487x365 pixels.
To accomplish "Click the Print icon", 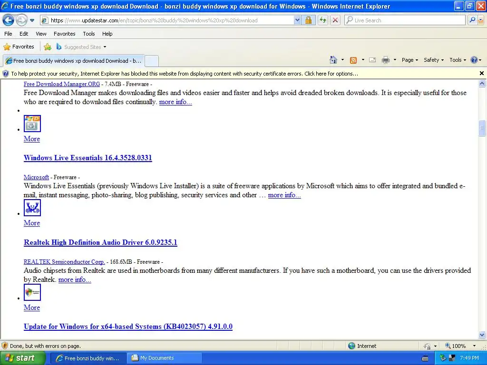I will [x=385, y=60].
